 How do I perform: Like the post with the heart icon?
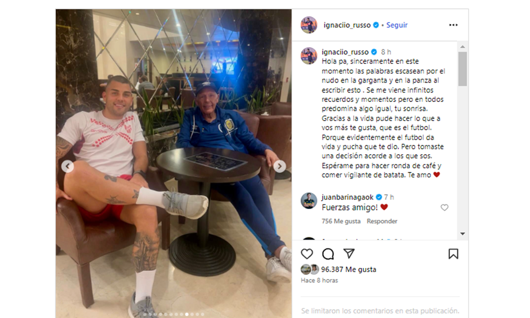pos(307,254)
